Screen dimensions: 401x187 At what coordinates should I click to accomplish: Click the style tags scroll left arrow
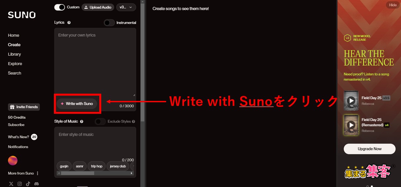tap(59, 173)
